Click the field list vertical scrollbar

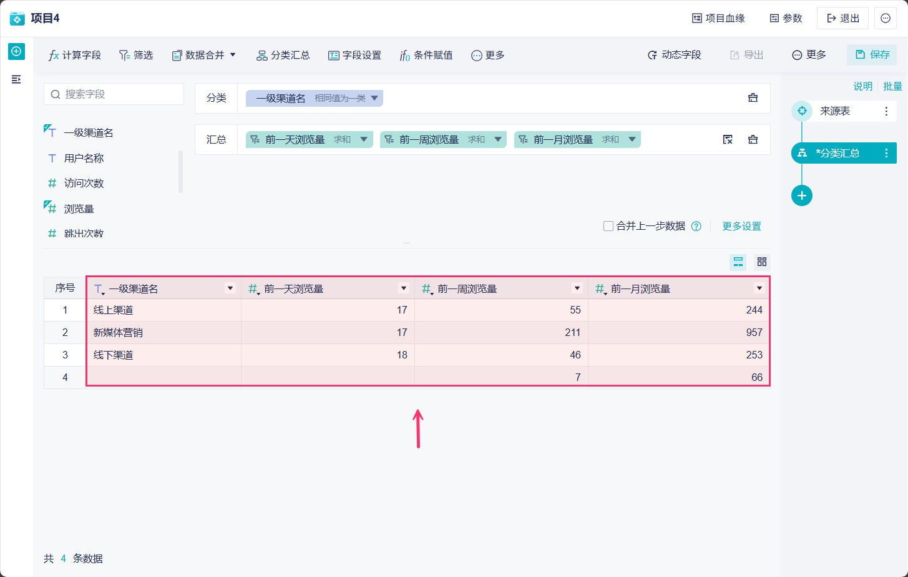click(x=180, y=172)
